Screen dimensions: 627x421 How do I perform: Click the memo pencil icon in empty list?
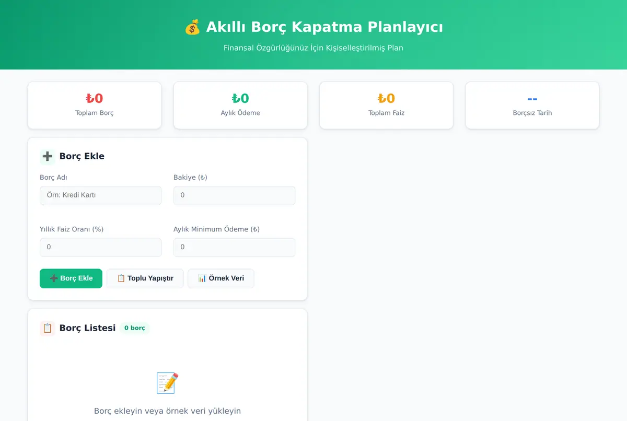click(167, 383)
